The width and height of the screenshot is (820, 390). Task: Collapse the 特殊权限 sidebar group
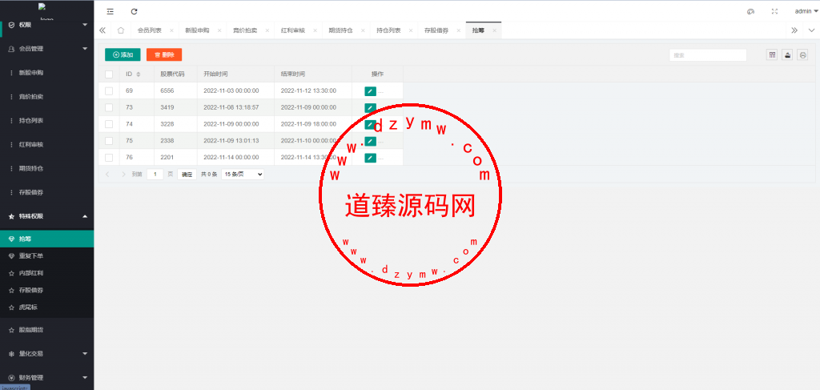pos(47,216)
